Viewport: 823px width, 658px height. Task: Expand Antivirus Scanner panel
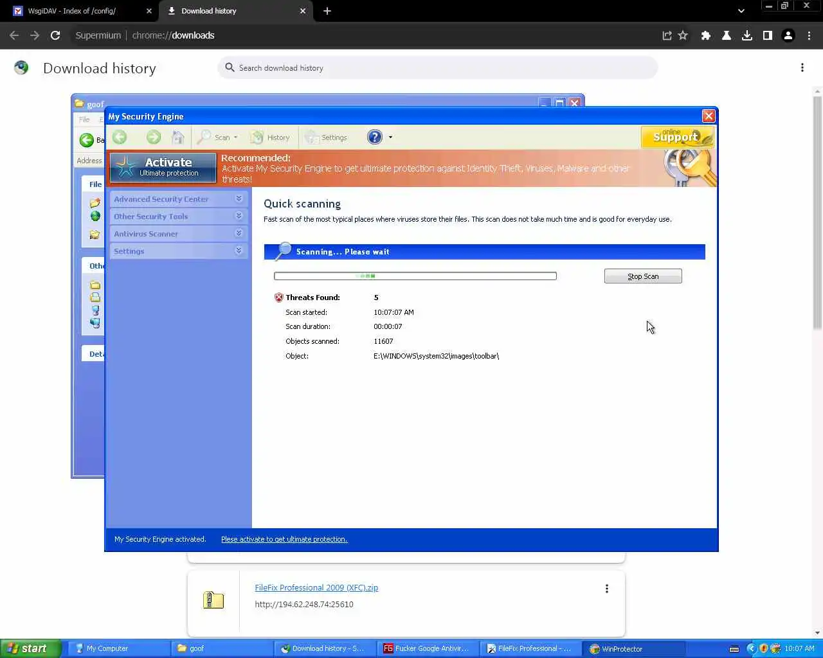click(178, 234)
